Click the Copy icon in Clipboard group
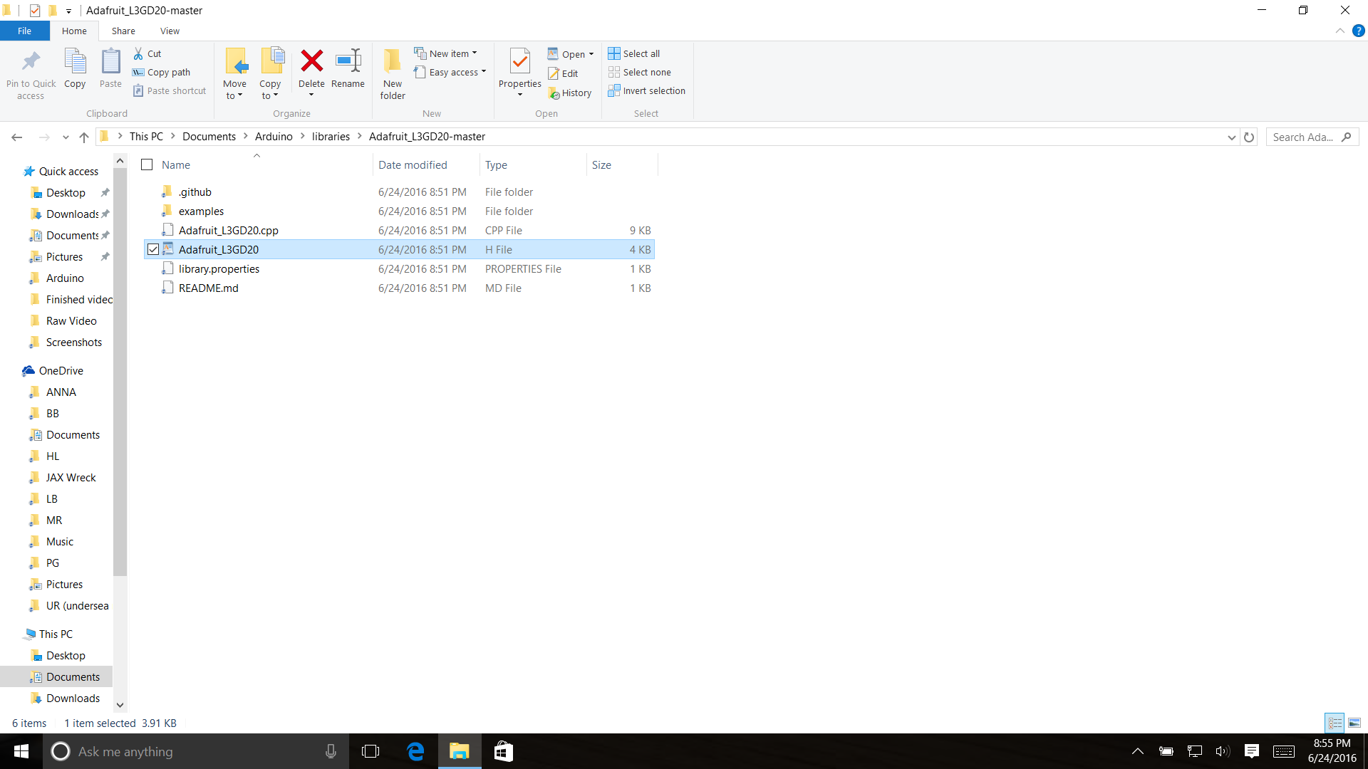The height and width of the screenshot is (769, 1368). (x=75, y=61)
